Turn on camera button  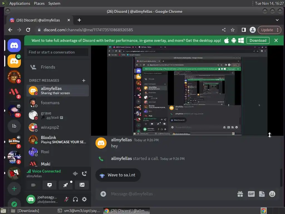33,185
